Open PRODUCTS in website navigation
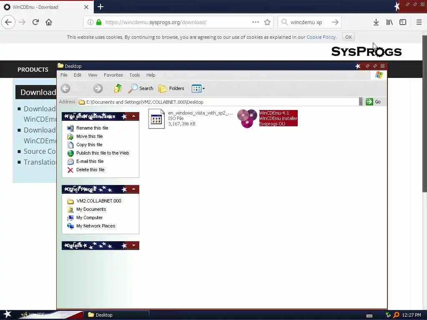This screenshot has width=427, height=320. click(x=33, y=70)
